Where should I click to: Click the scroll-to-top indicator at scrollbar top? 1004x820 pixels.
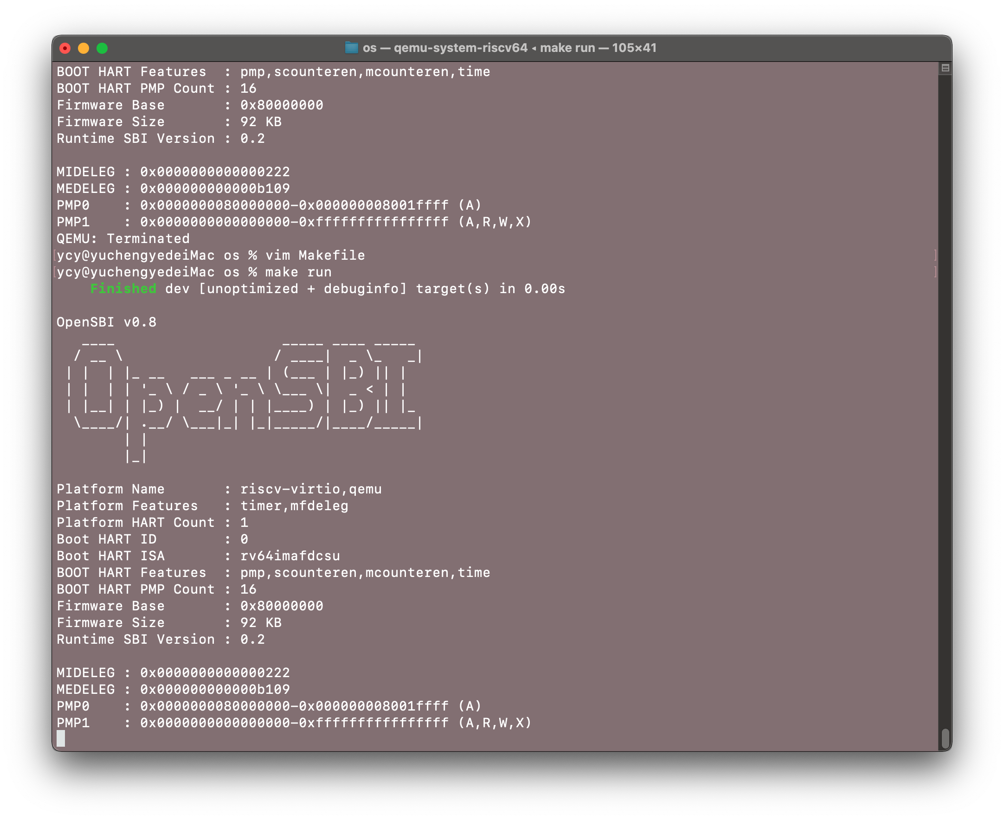[945, 69]
